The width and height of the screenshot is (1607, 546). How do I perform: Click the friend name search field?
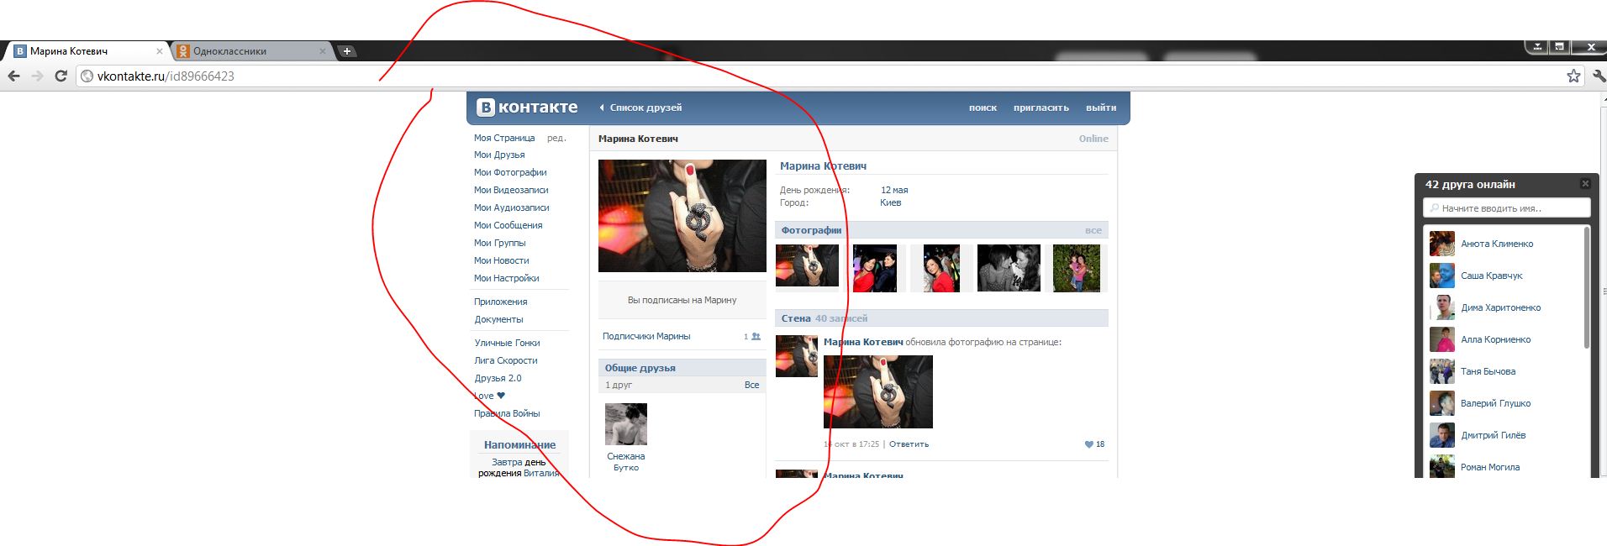click(x=1506, y=207)
